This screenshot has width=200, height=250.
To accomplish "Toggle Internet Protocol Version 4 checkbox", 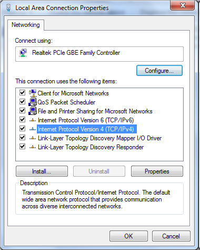I will tap(22, 129).
